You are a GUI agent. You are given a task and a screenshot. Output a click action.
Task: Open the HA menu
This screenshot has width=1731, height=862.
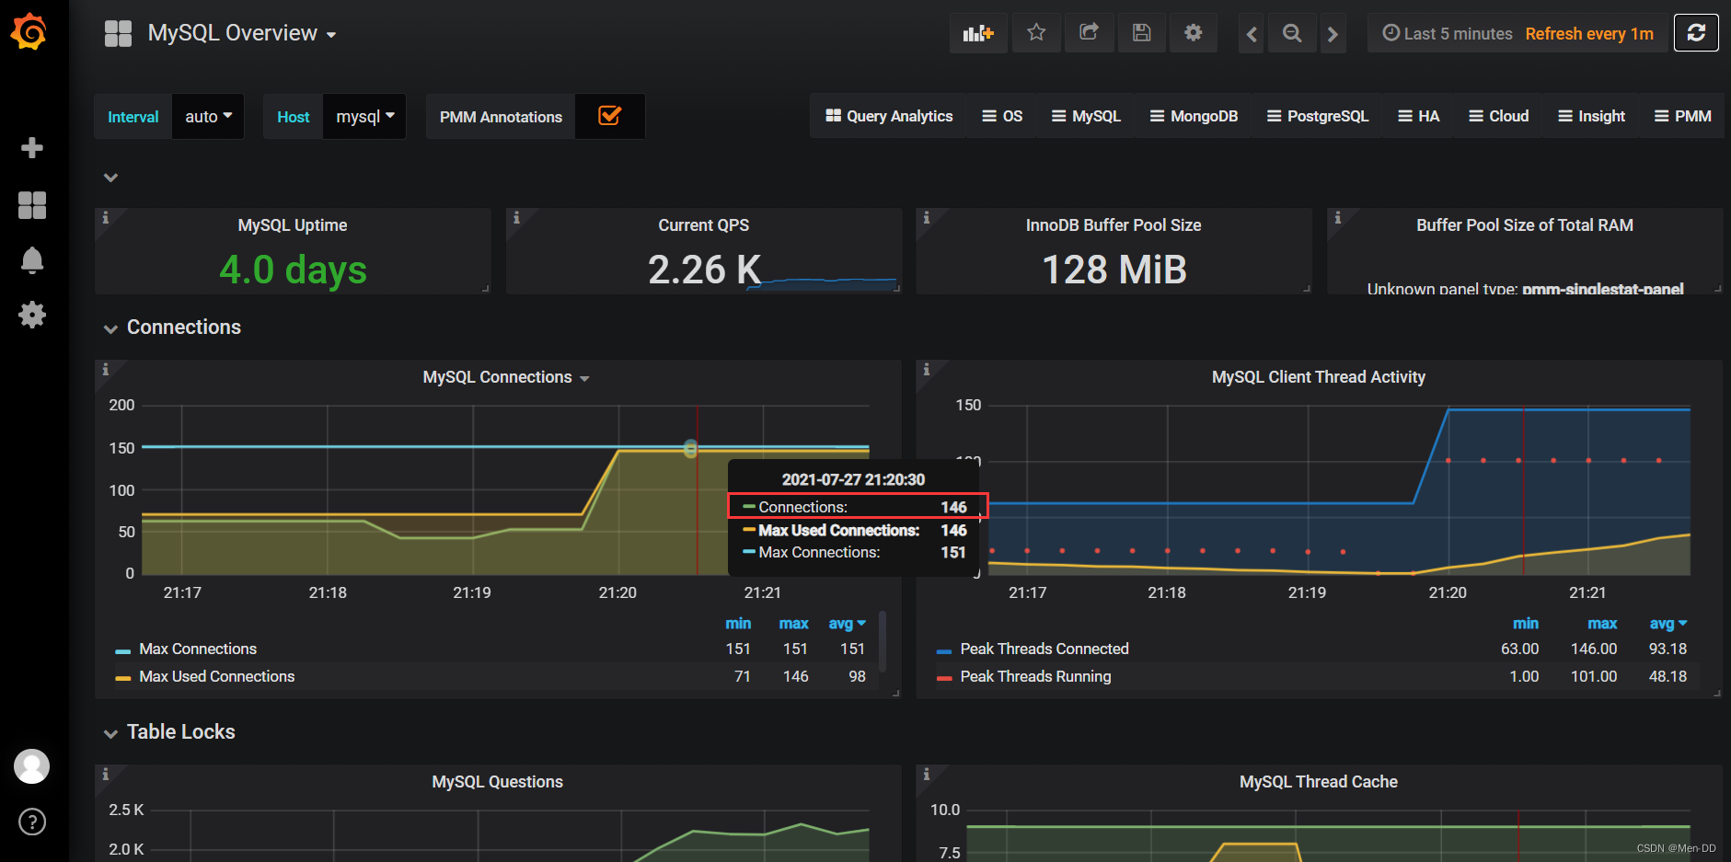pyautogui.click(x=1418, y=116)
